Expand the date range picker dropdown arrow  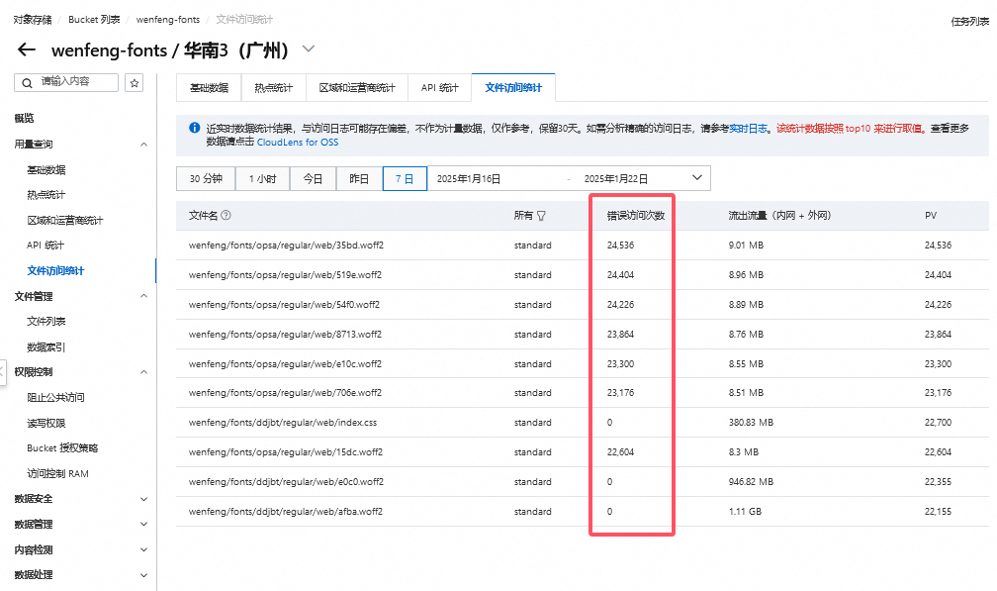click(696, 178)
